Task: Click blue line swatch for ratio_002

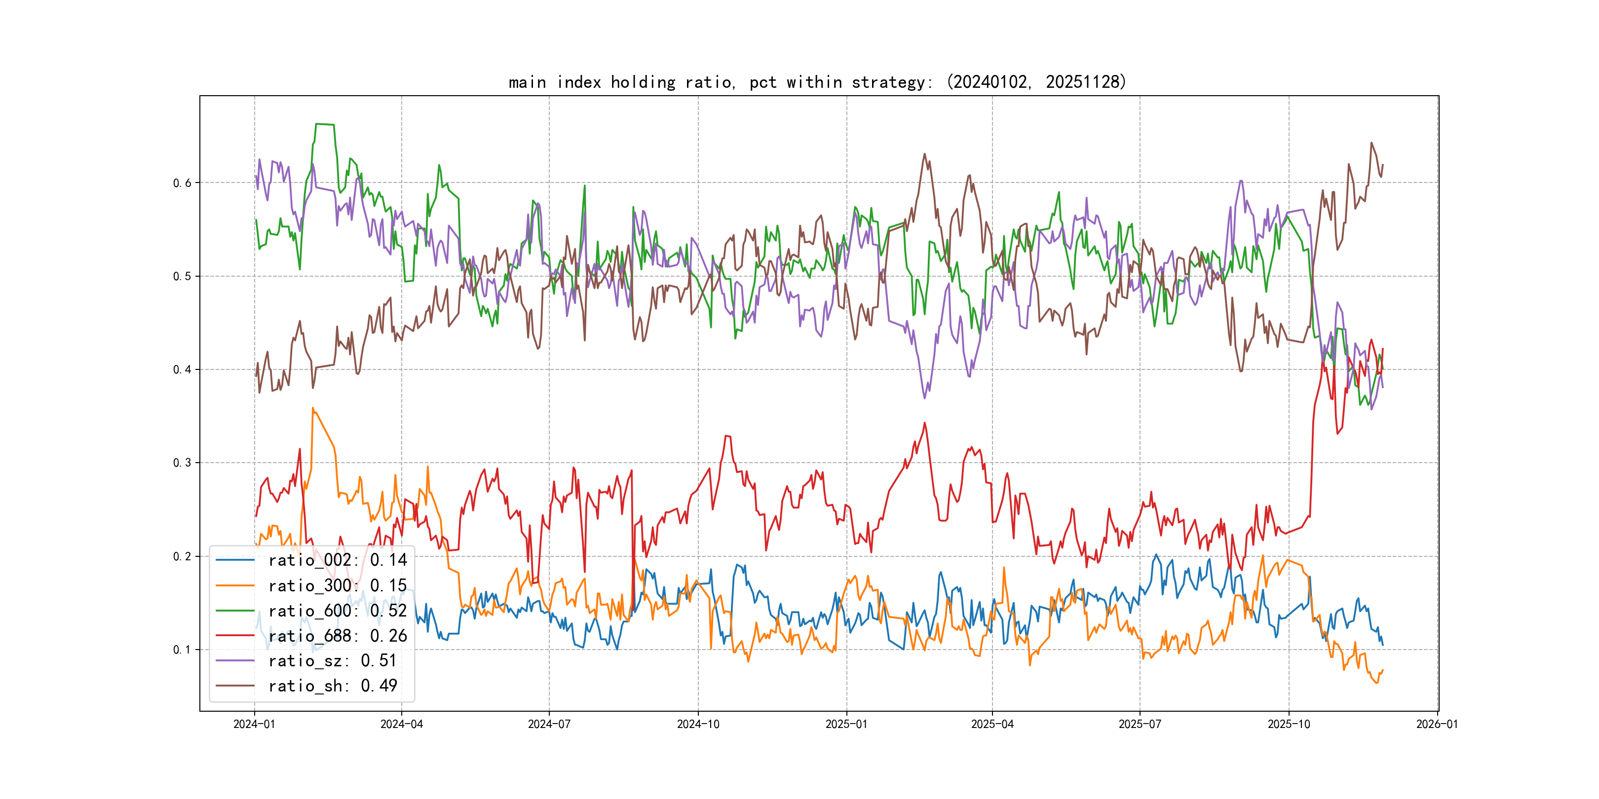Action: [234, 560]
